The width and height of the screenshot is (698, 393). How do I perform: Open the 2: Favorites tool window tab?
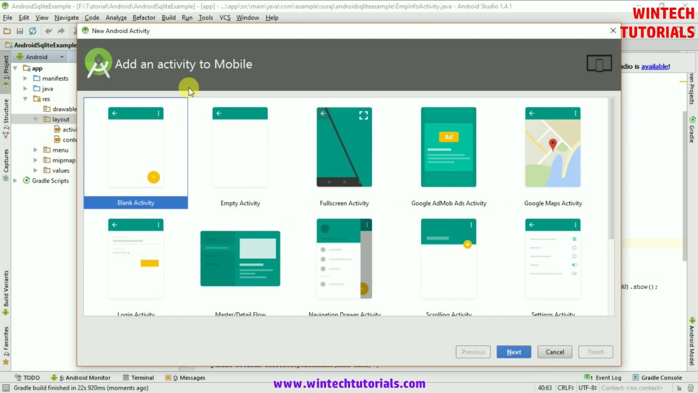click(x=6, y=345)
